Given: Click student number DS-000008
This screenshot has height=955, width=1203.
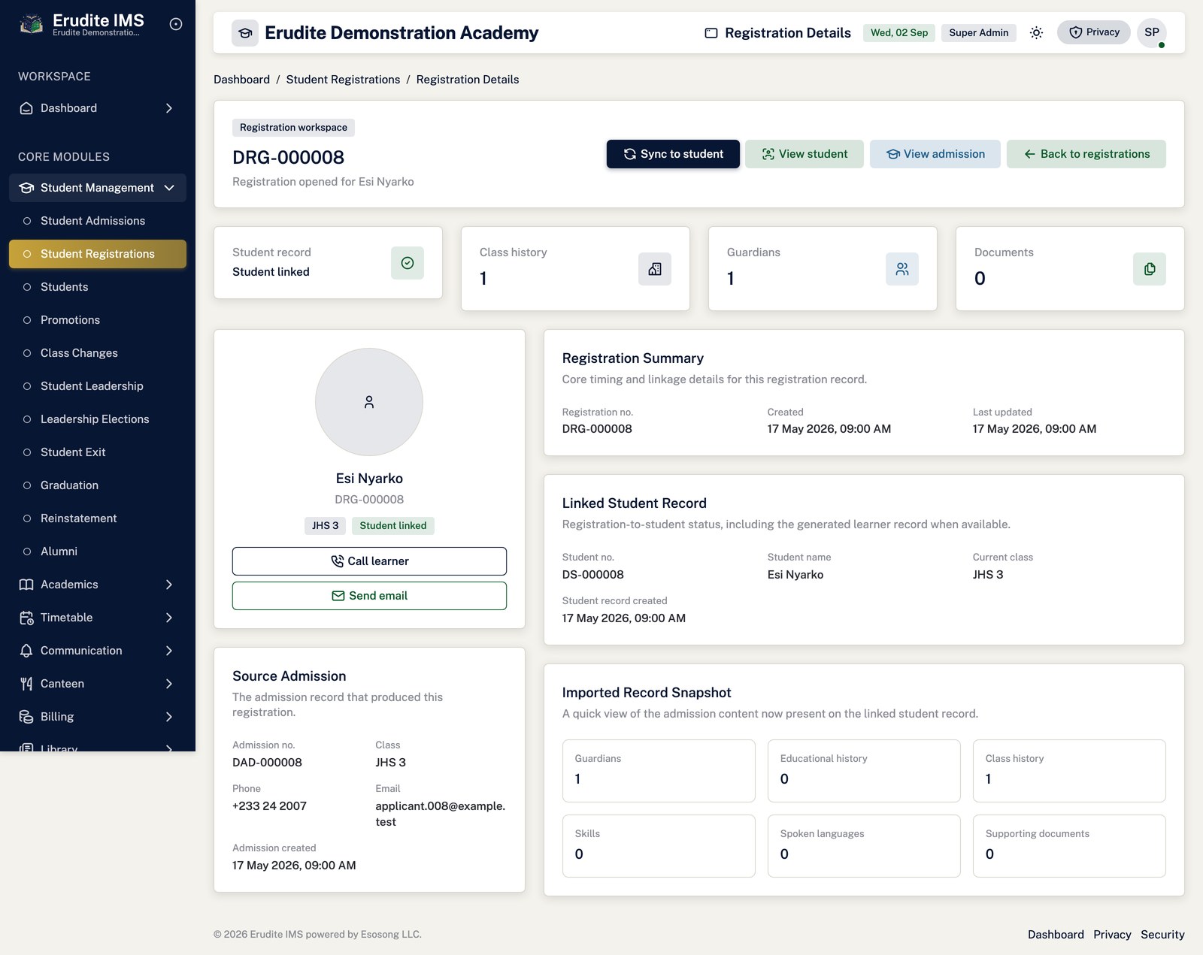Looking at the screenshot, I should 593,575.
